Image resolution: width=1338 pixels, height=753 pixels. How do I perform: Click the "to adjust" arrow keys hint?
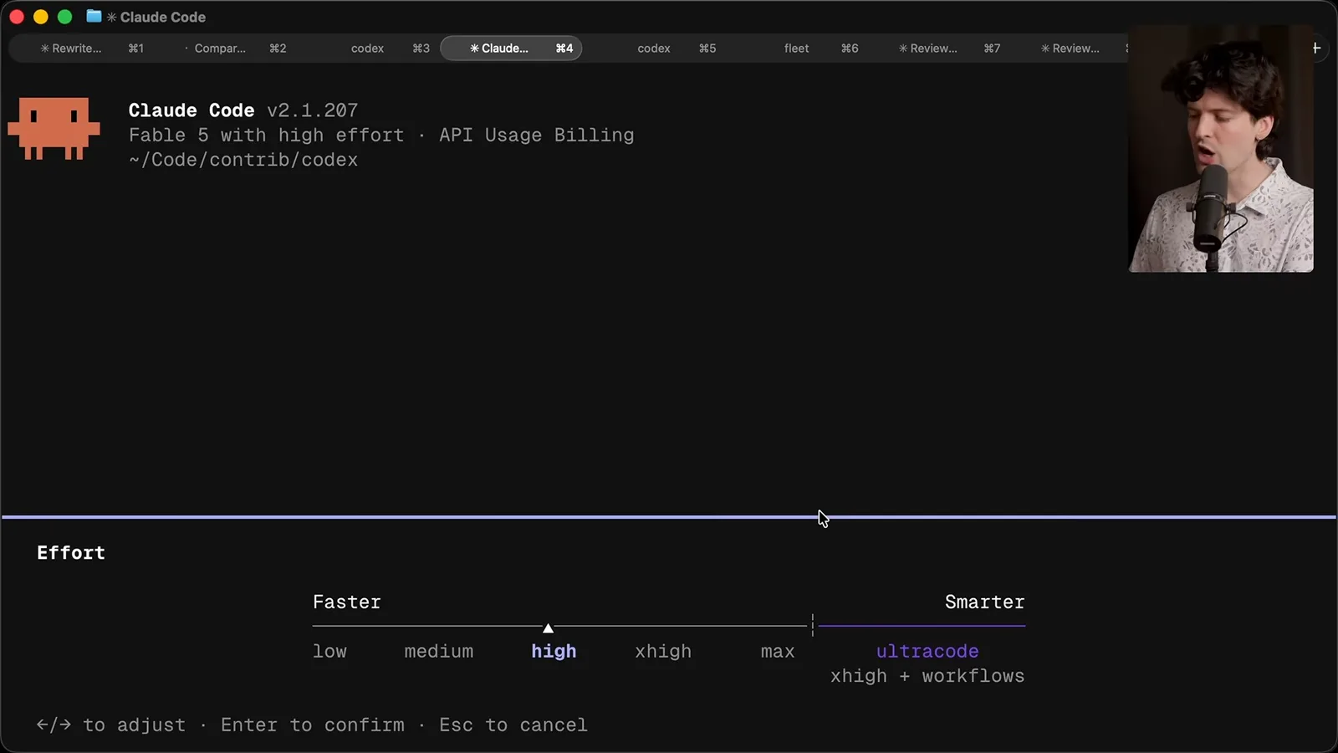point(111,725)
